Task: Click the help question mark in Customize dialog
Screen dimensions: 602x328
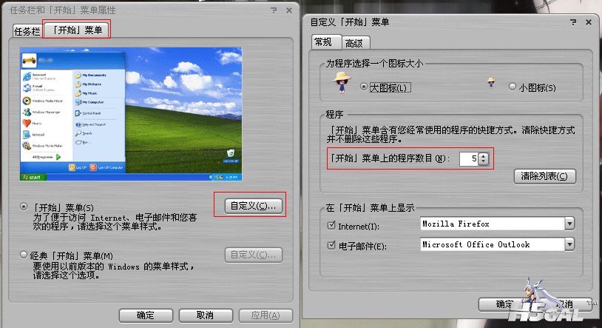Action: 573,22
